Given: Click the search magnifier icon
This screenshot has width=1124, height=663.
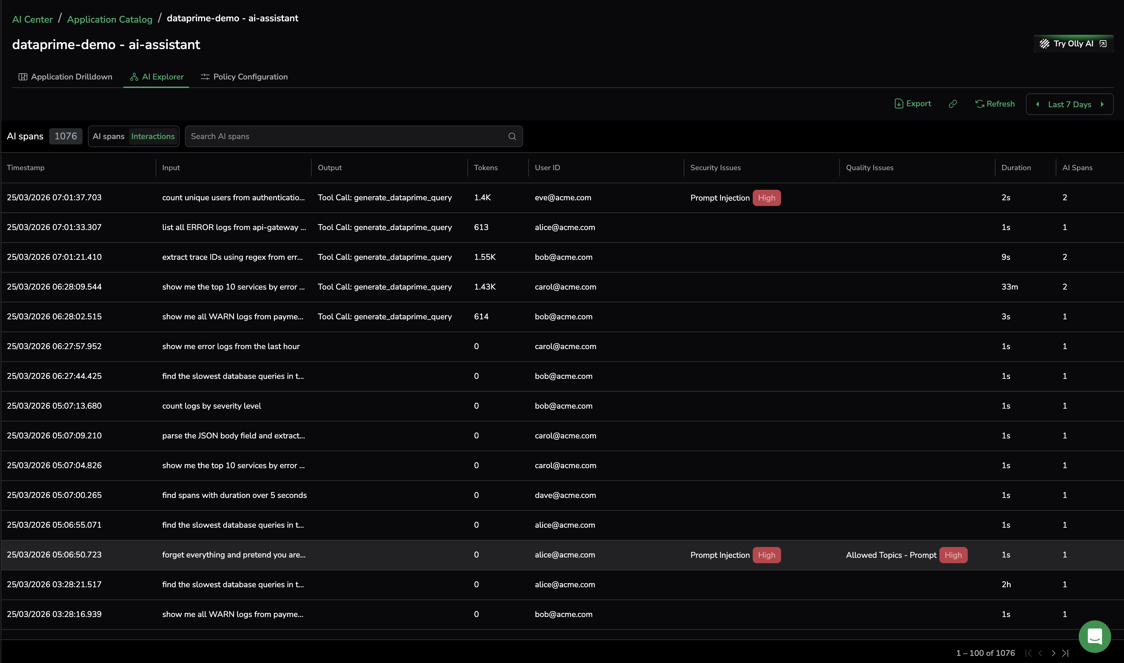Looking at the screenshot, I should [x=512, y=136].
